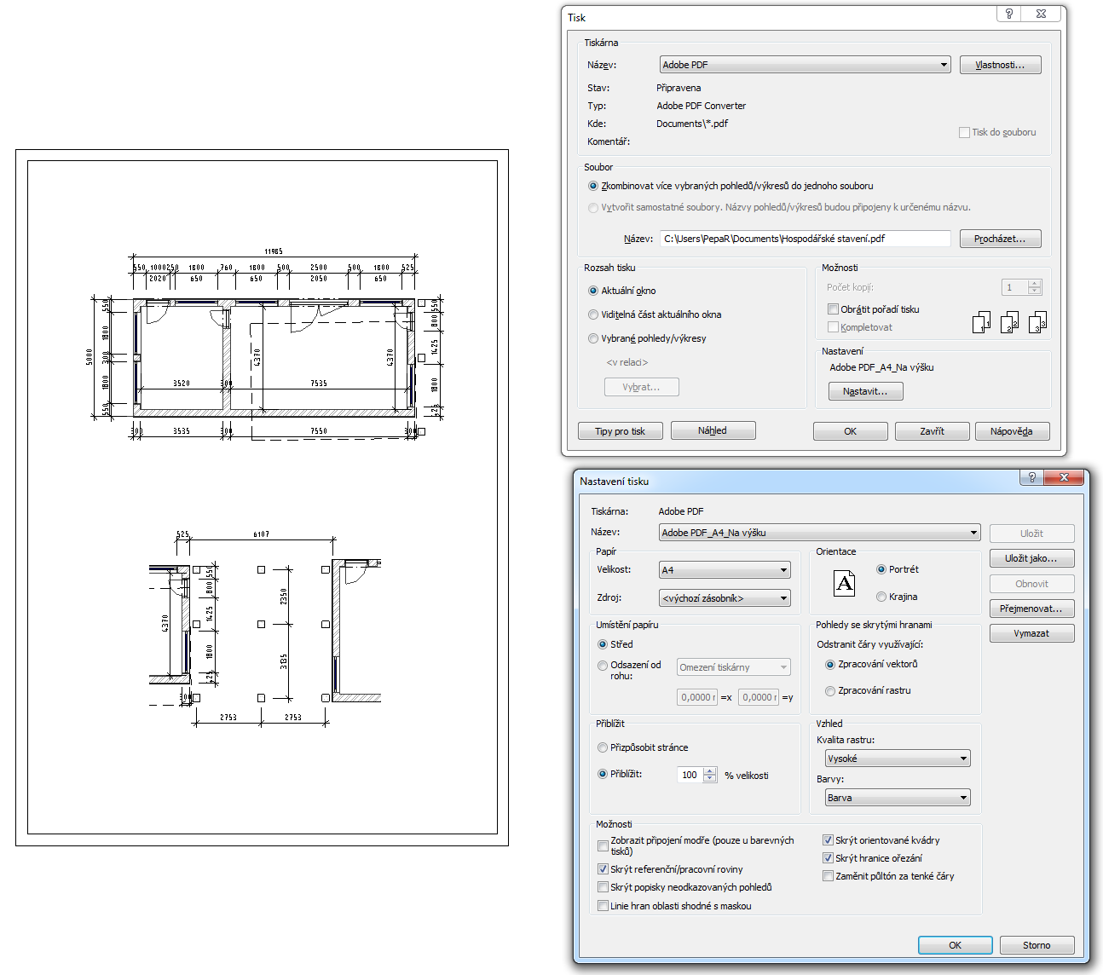Click the Vlastnosti button
This screenshot has width=1103, height=975.
tap(1000, 65)
